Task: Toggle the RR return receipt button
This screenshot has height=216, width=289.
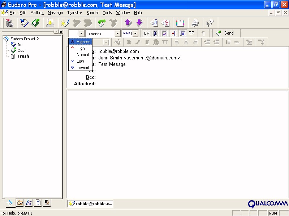Action: (x=191, y=33)
